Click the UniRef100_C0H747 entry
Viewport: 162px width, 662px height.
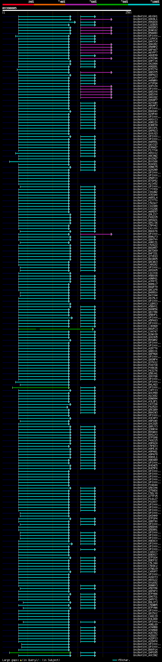coord(145,332)
